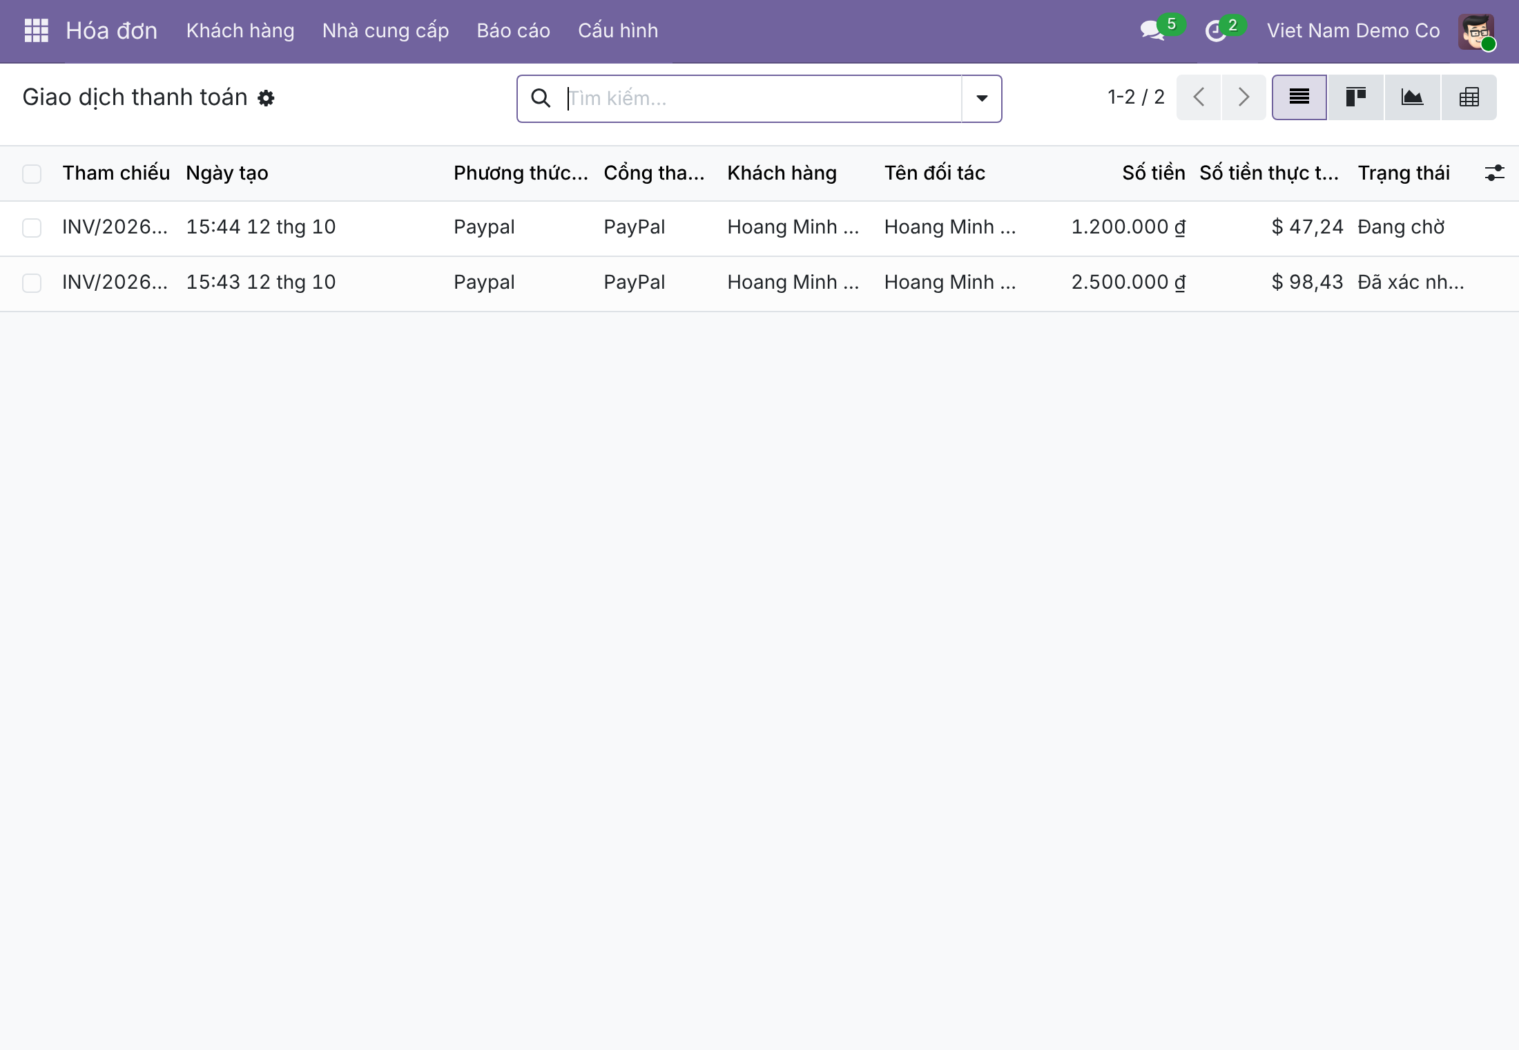Switch to graph view
The width and height of the screenshot is (1519, 1050).
(1413, 97)
